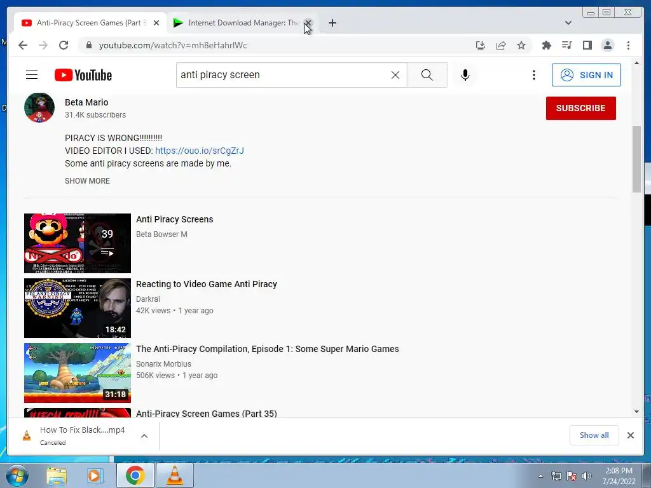Image resolution: width=651 pixels, height=488 pixels.
Task: Open Reacting to Video Game Anti Piracy thumbnail
Action: (x=78, y=308)
